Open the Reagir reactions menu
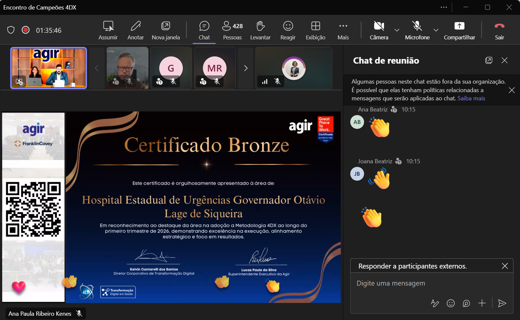The height and width of the screenshot is (320, 520). pos(288,30)
